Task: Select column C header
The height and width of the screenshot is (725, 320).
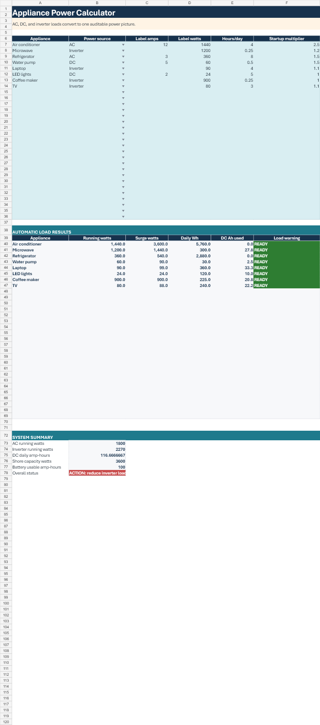Action: coord(147,3)
